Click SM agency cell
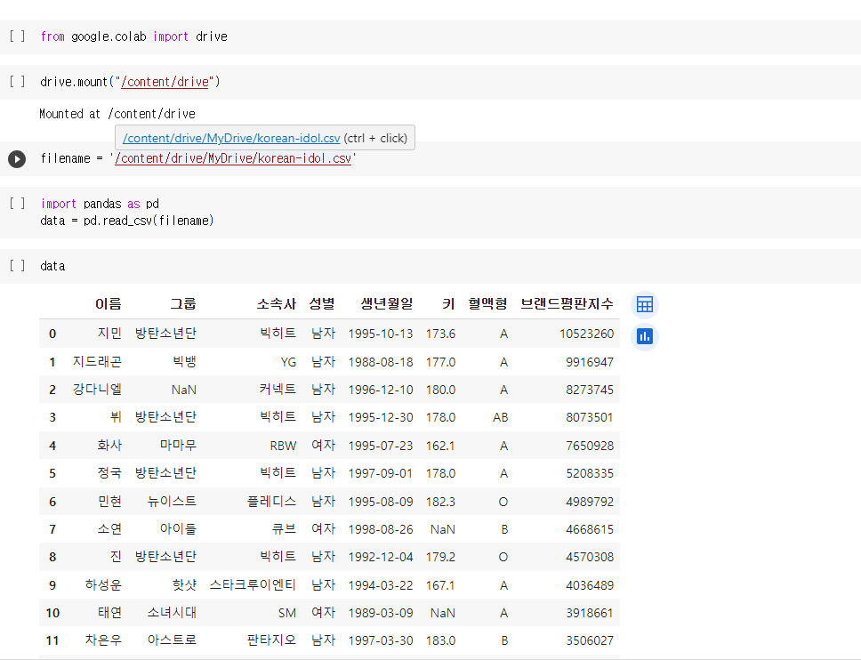Image resolution: width=861 pixels, height=660 pixels. click(287, 613)
